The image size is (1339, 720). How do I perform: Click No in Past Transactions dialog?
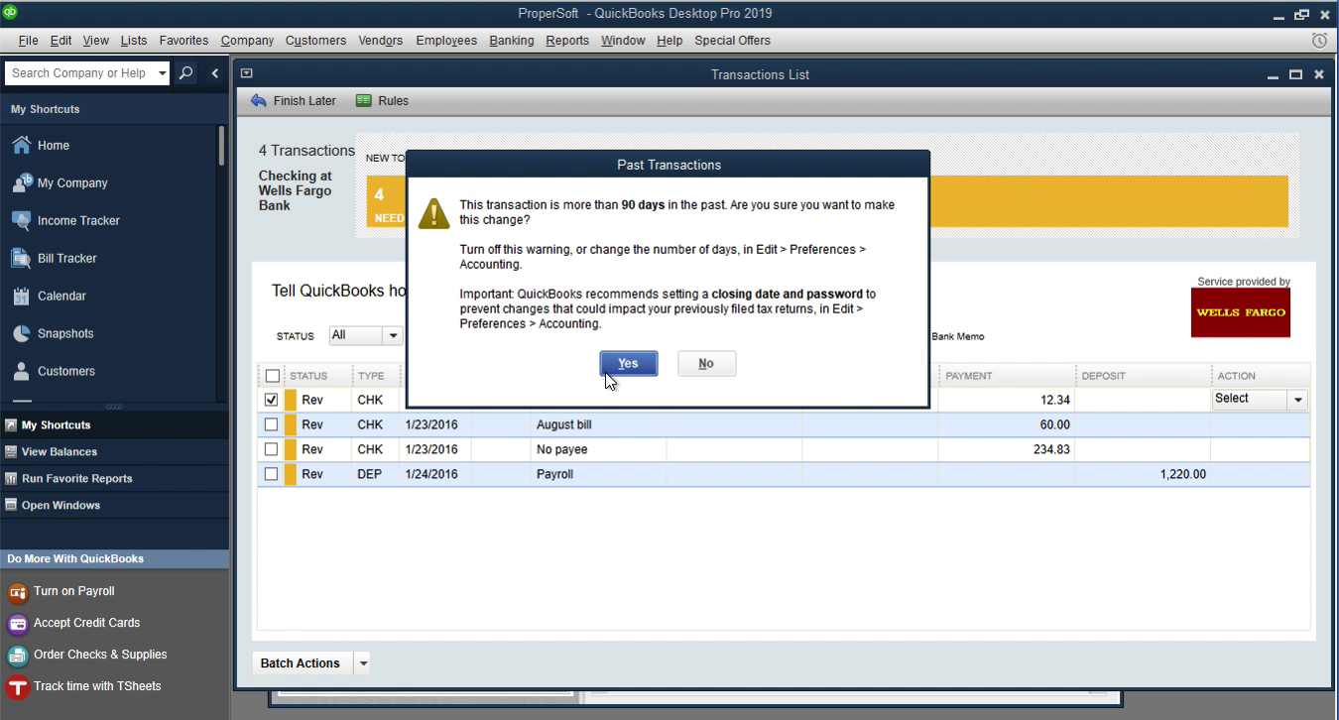point(706,363)
